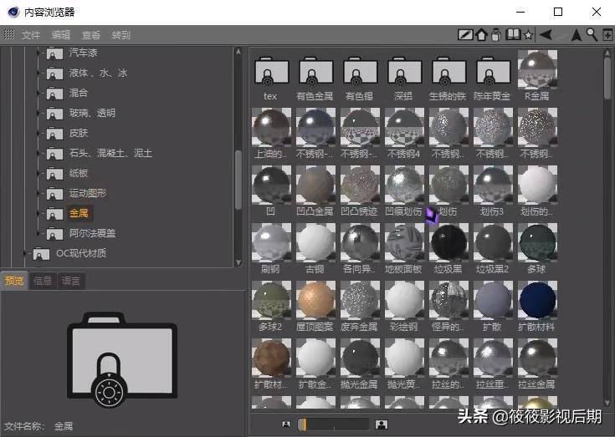This screenshot has width=615, height=437.
Task: Select the 不锈钢4 material thumbnail
Action: (404, 127)
